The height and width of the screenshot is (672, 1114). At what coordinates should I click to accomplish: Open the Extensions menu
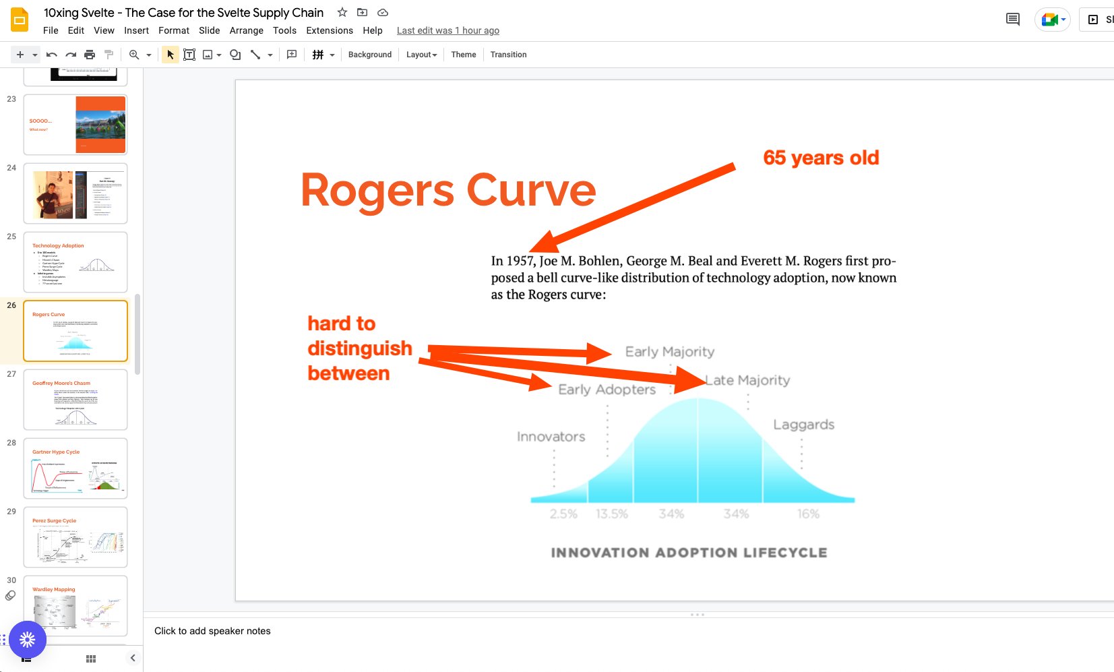click(x=330, y=30)
